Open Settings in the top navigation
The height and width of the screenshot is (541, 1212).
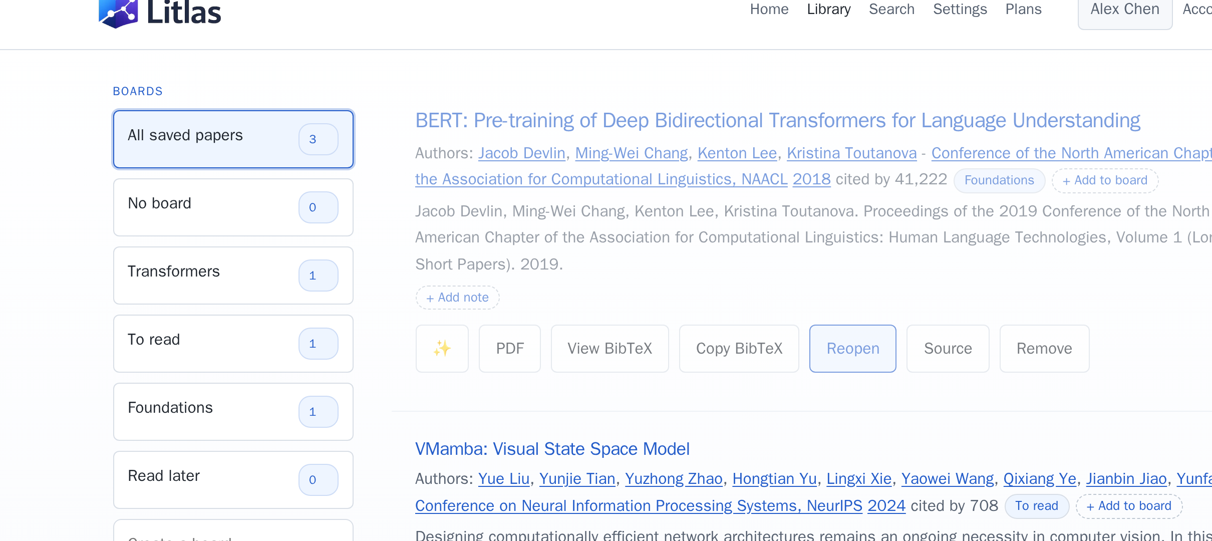click(x=960, y=10)
